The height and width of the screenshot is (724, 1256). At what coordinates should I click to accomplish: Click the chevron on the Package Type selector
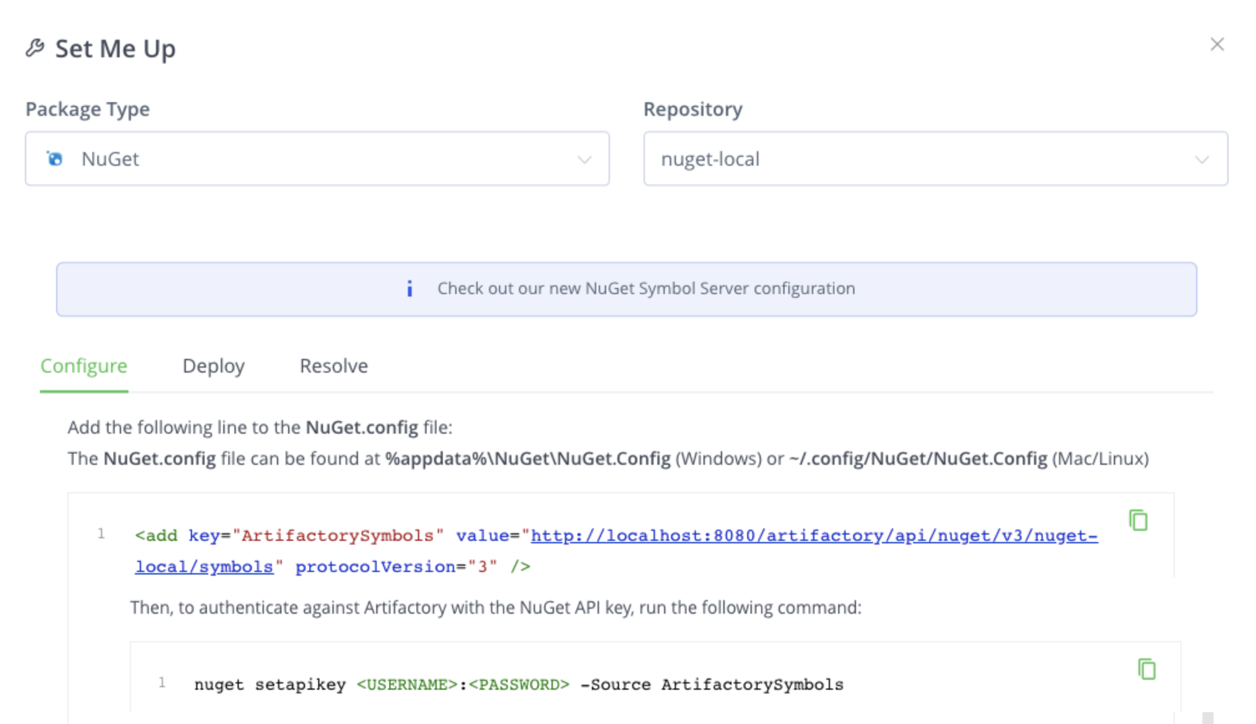584,161
